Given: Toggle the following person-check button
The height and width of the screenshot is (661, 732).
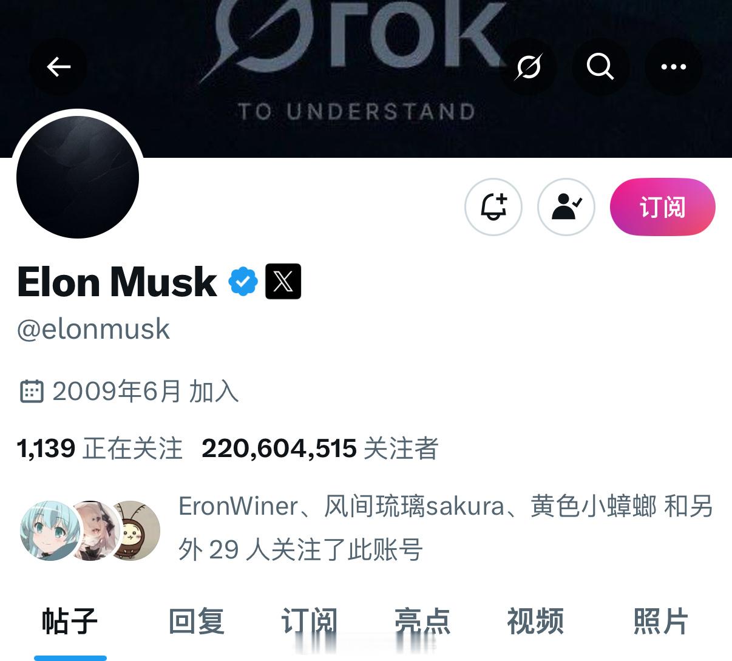Looking at the screenshot, I should pos(566,207).
